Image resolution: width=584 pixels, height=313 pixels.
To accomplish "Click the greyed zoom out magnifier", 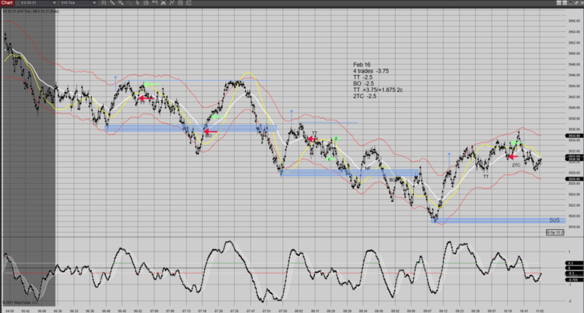I will (x=129, y=3).
